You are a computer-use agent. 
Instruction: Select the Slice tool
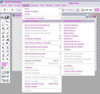[x=7, y=28]
